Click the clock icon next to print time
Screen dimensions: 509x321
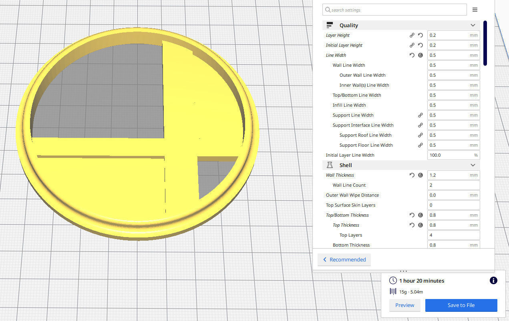(x=393, y=281)
